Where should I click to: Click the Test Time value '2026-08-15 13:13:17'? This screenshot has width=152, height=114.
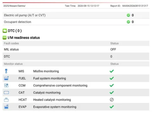(88, 6)
